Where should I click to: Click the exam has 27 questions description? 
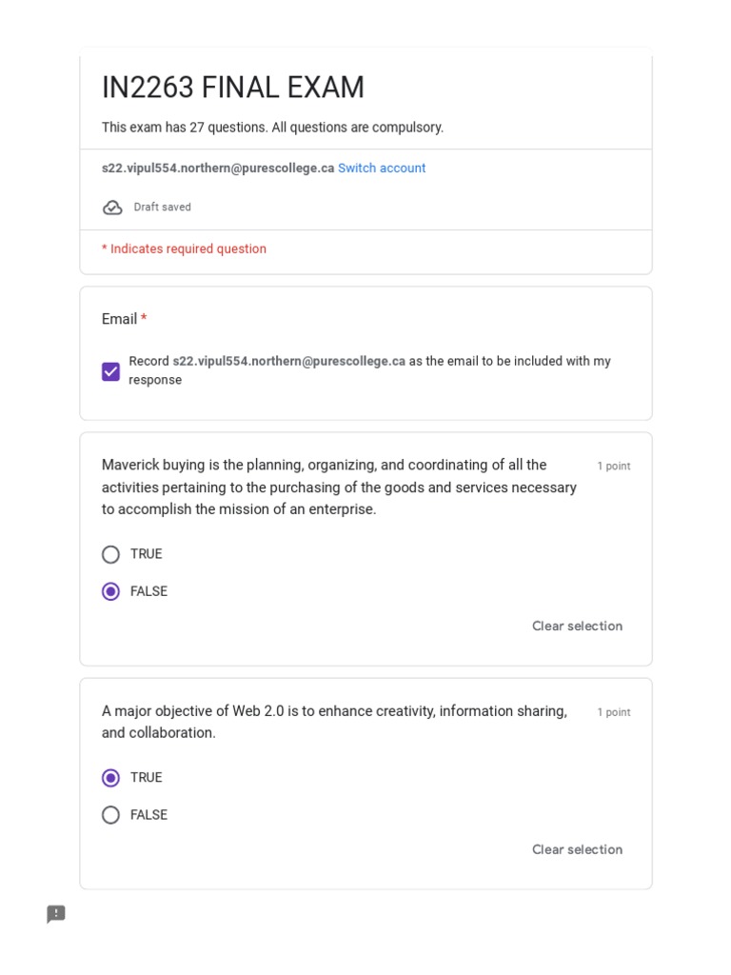[x=272, y=128]
